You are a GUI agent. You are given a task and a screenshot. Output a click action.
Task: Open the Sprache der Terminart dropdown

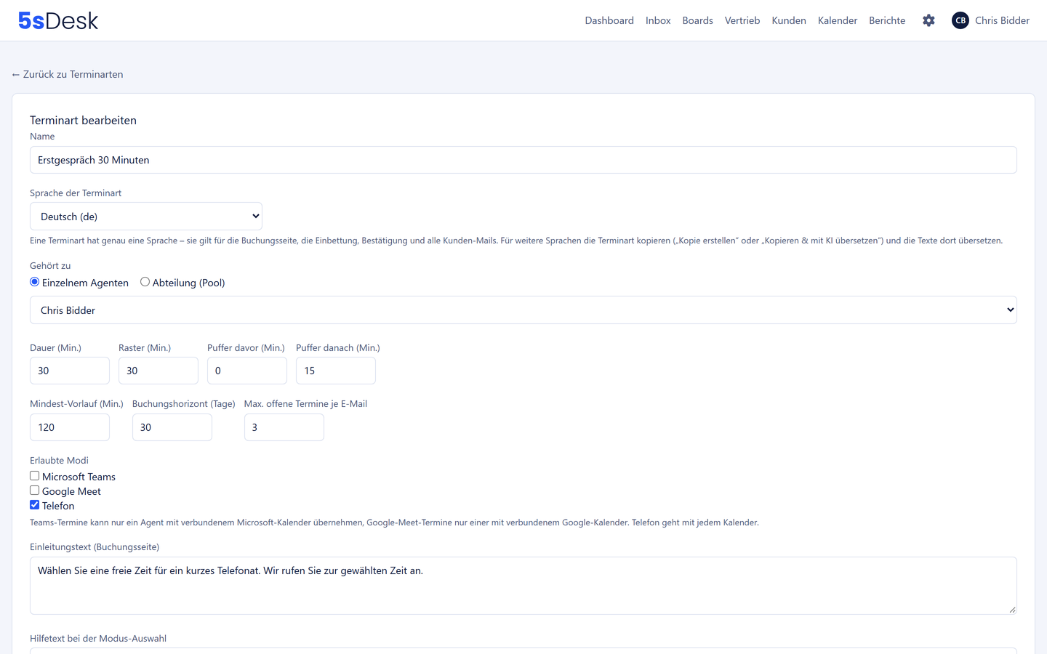[146, 217]
